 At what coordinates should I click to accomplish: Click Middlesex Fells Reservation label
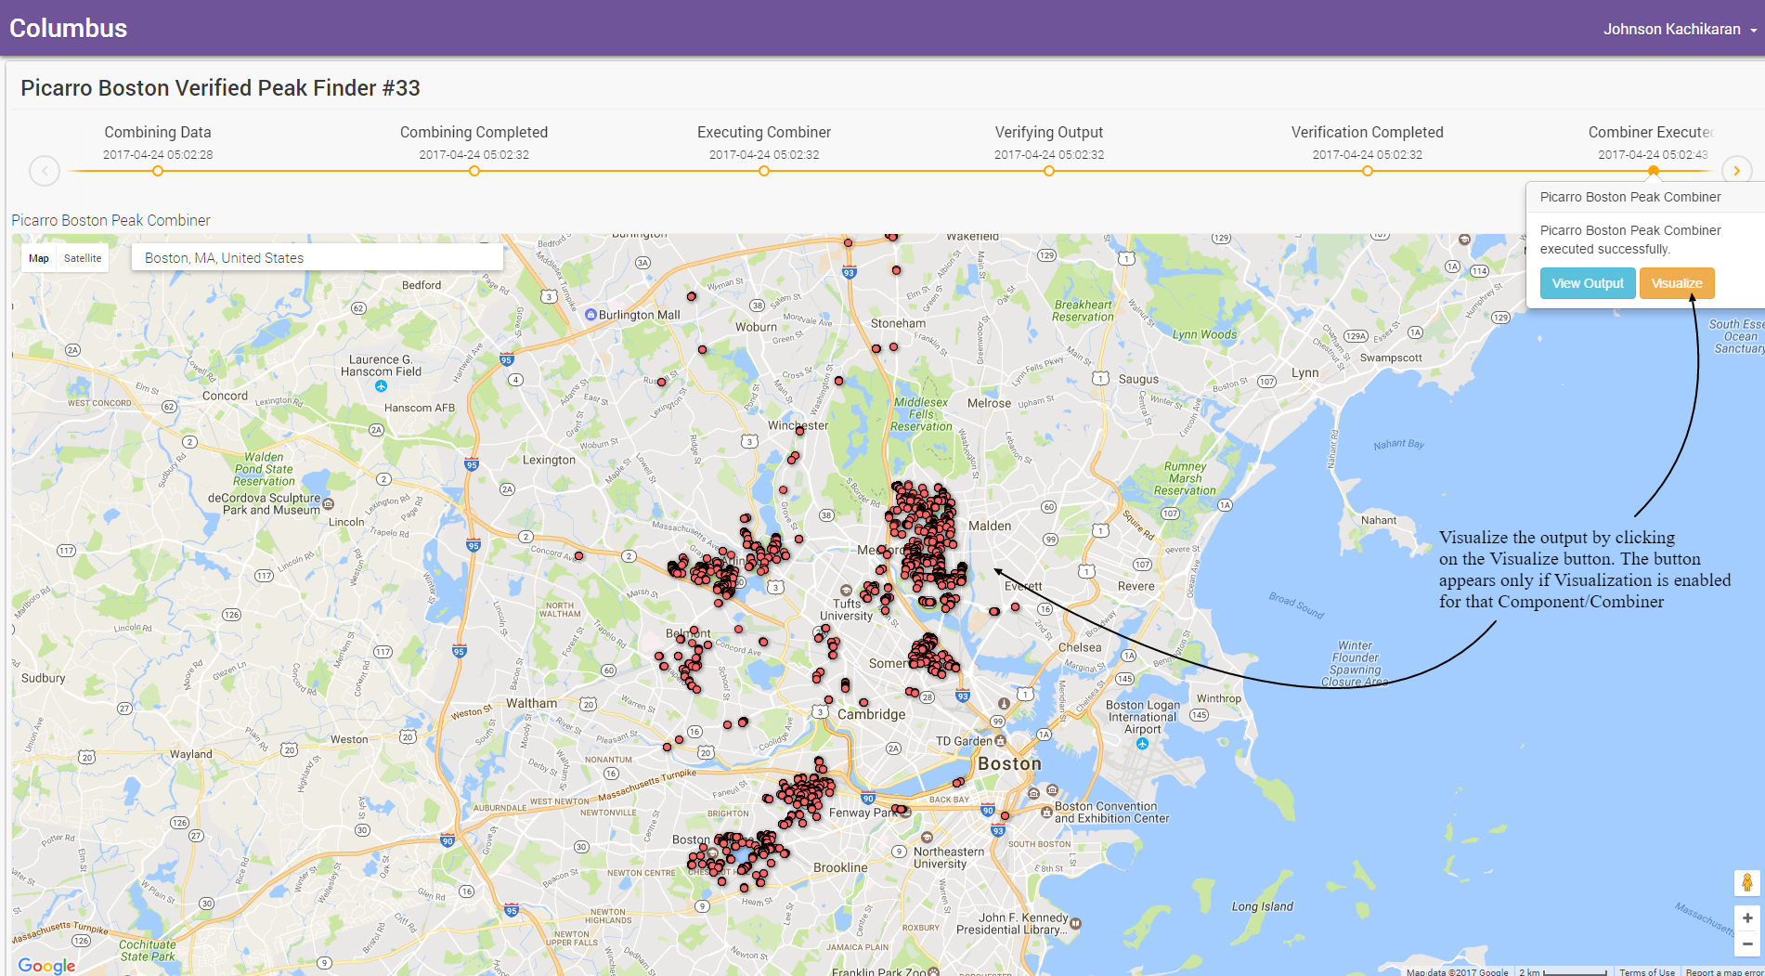click(921, 415)
